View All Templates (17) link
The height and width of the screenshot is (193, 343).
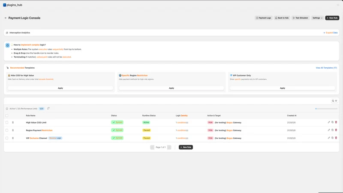click(x=326, y=68)
